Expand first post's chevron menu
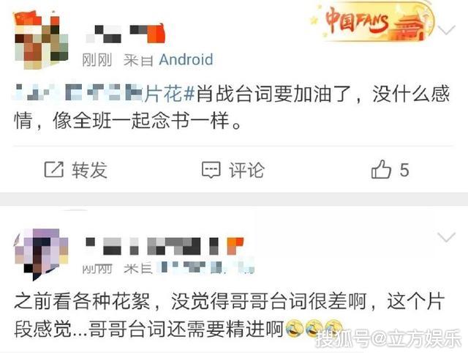This screenshot has width=468, height=353. (x=446, y=29)
